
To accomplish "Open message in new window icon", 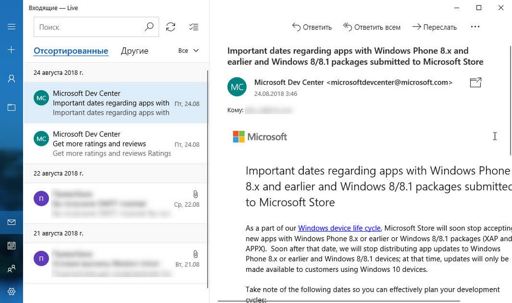I will point(475,83).
